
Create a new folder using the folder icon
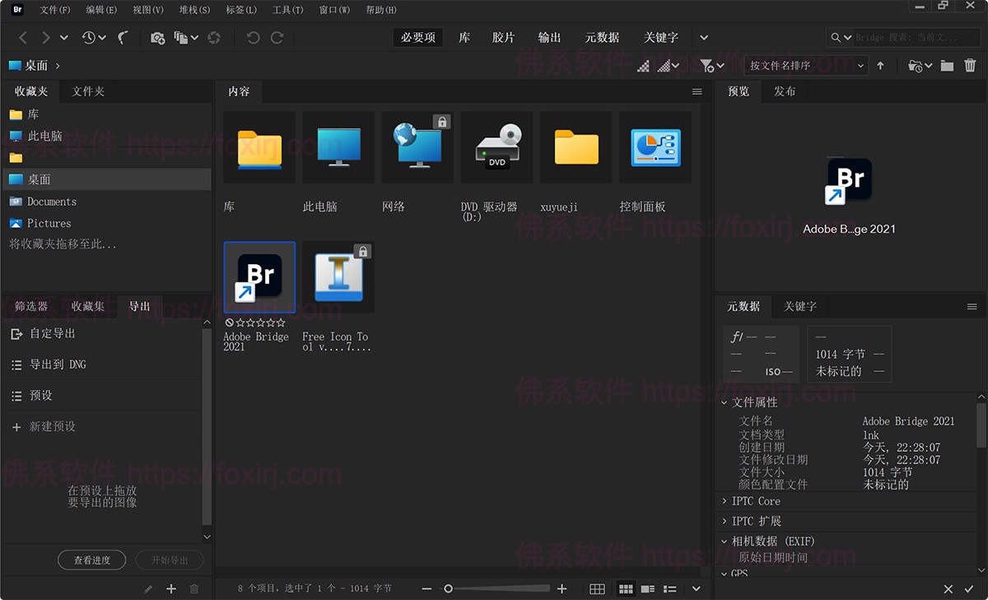pyautogui.click(x=946, y=65)
